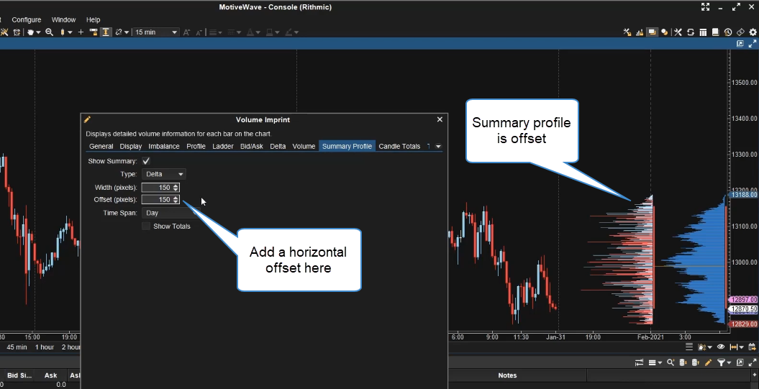Viewport: 759px width, 389px height.
Task: Enable the Show Totals checkbox
Action: pos(146,226)
